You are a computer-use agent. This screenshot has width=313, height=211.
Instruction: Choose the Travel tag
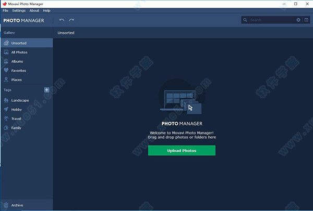17,118
